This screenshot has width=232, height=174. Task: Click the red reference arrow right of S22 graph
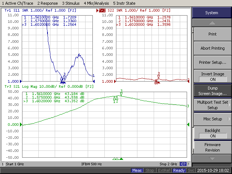pos(188,81)
